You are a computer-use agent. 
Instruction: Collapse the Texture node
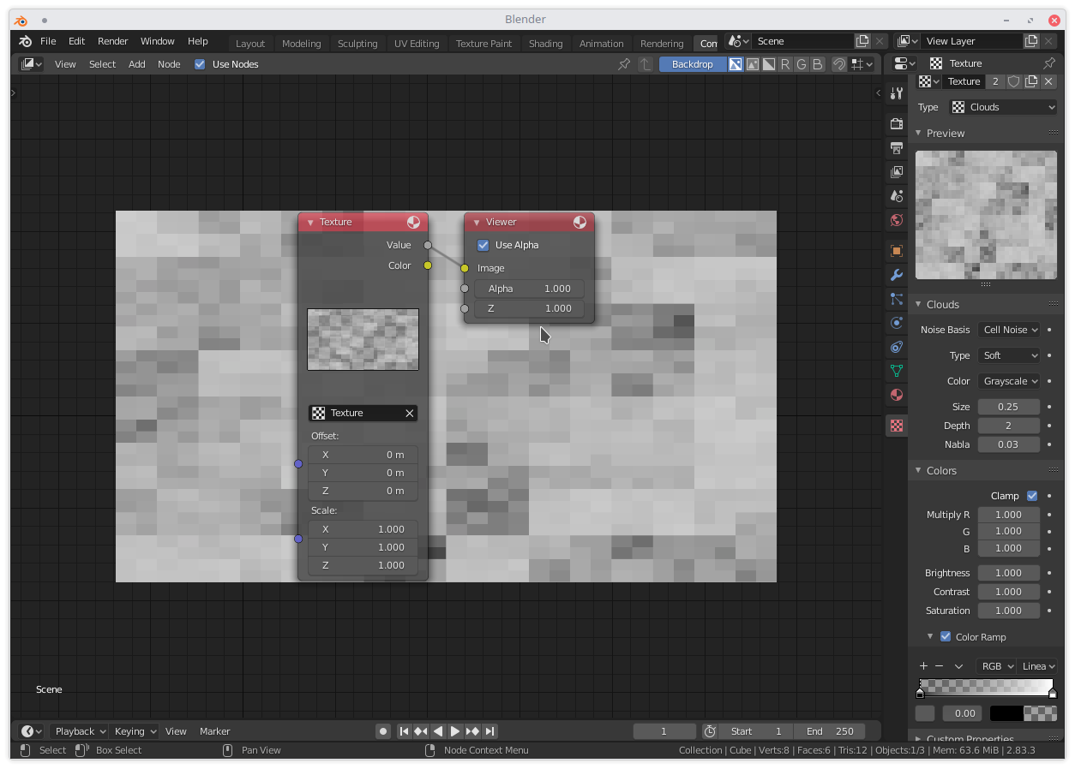pyautogui.click(x=310, y=223)
